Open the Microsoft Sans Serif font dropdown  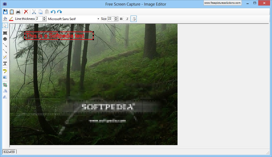click(x=98, y=19)
